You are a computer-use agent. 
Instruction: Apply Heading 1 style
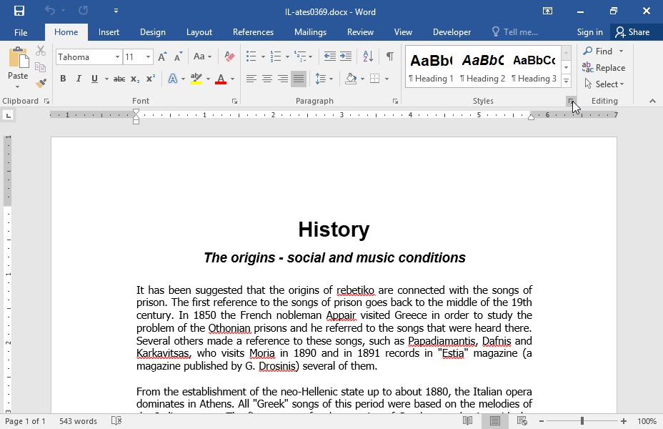432,66
